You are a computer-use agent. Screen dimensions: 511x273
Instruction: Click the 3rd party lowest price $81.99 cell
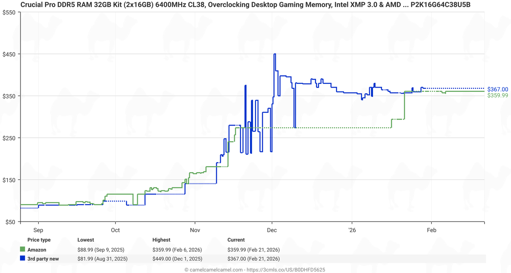point(102,259)
